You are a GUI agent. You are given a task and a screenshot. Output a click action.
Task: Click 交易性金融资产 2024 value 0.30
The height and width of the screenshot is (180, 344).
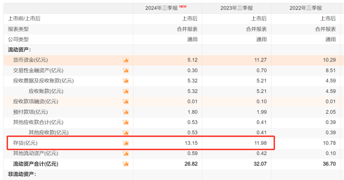pyautogui.click(x=192, y=70)
